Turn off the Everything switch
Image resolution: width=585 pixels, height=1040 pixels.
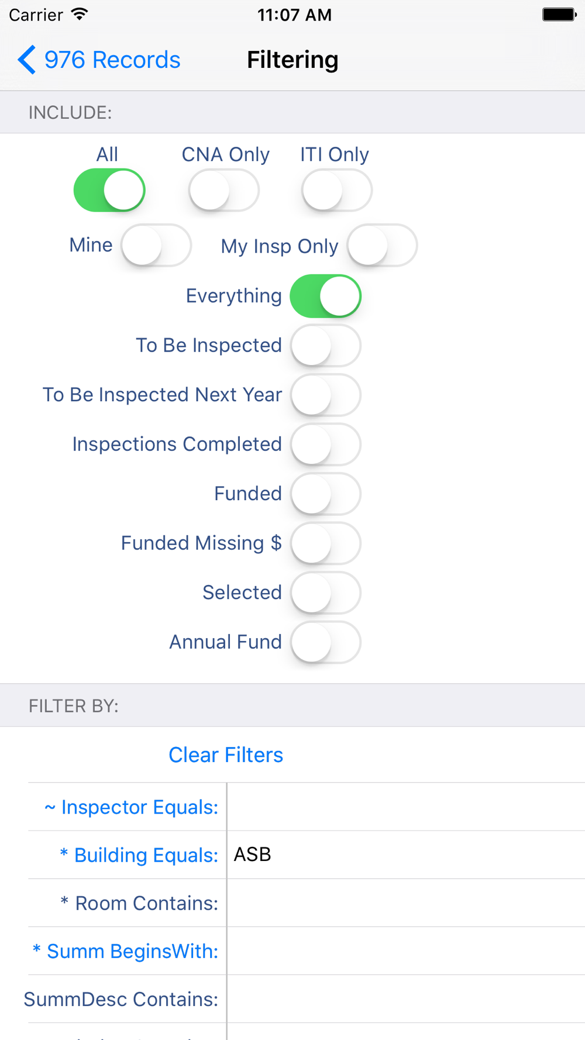pyautogui.click(x=326, y=296)
